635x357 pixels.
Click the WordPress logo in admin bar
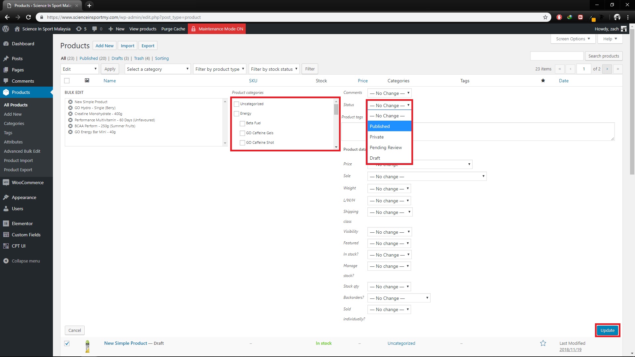(6, 29)
